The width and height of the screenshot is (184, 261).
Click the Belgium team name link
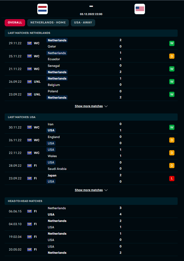(54, 85)
